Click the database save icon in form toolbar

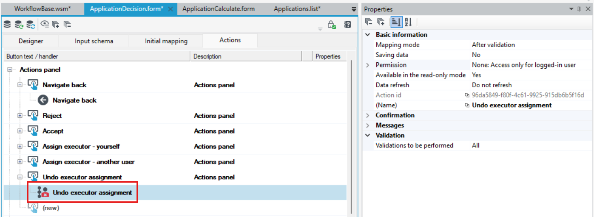coord(7,25)
